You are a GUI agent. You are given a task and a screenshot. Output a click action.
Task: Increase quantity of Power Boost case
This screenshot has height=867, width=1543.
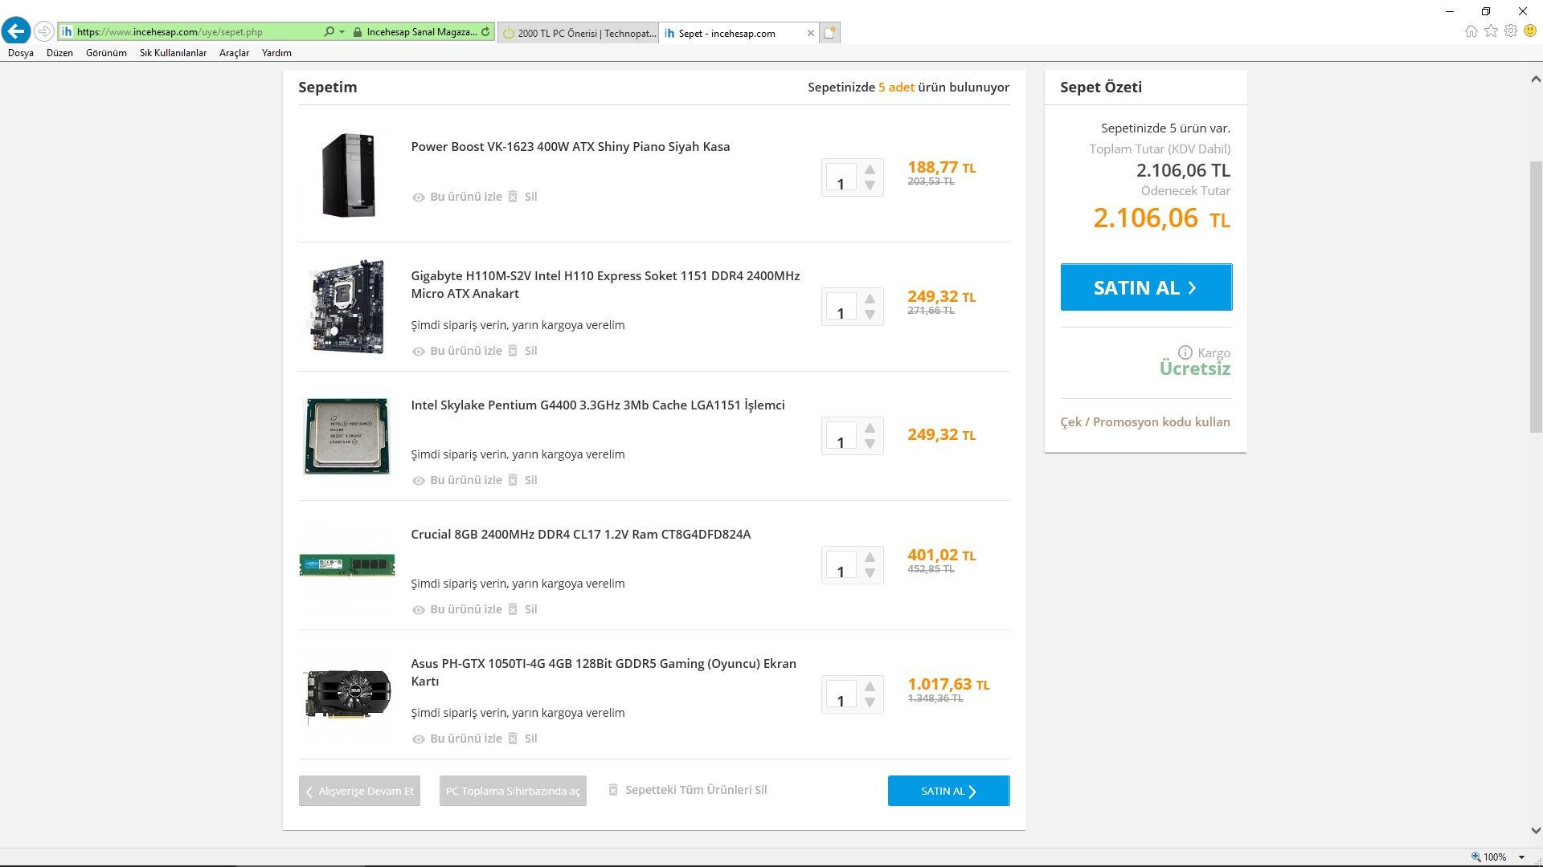pos(870,169)
